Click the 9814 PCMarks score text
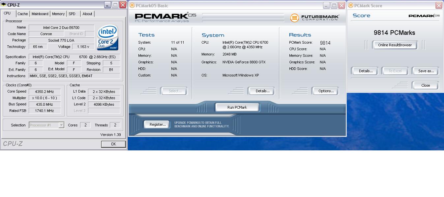444x197 pixels. pos(395,33)
